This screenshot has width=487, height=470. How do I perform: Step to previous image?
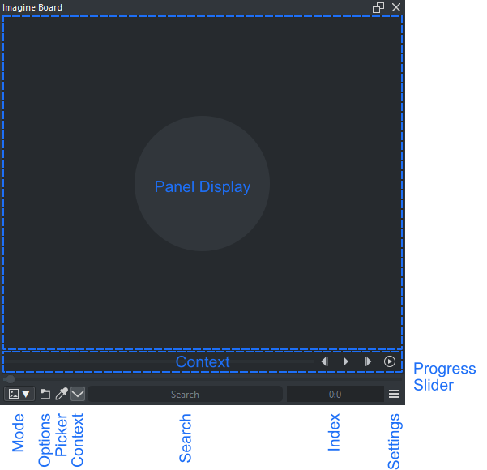325,361
